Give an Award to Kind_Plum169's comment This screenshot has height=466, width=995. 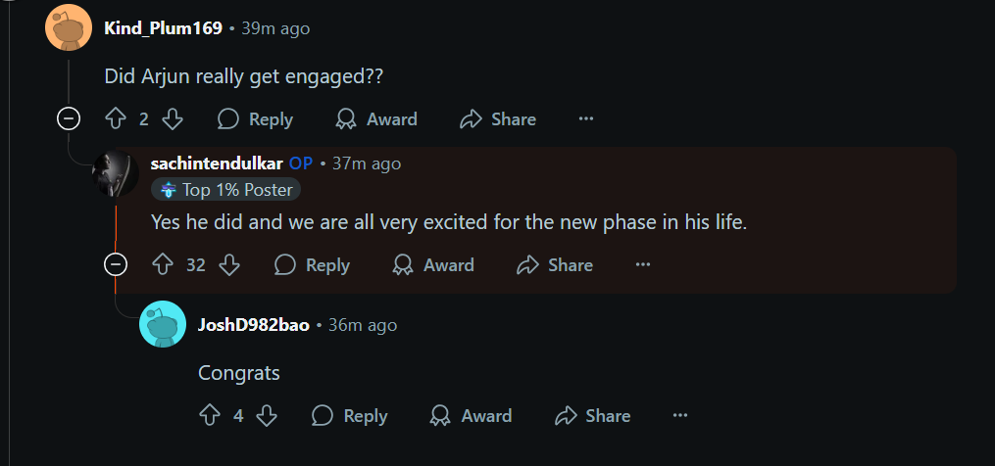376,119
